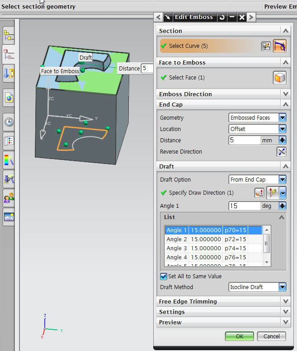This screenshot has width=297, height=351.
Task: Expand the Free Edge Trimming section
Action: point(285,301)
